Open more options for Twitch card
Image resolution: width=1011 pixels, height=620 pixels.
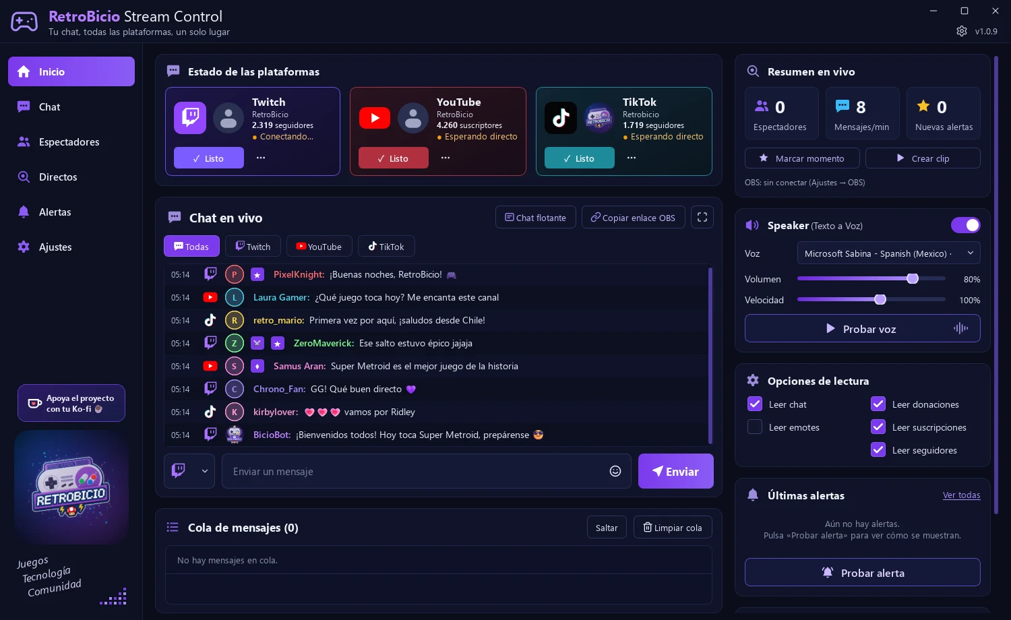(261, 158)
